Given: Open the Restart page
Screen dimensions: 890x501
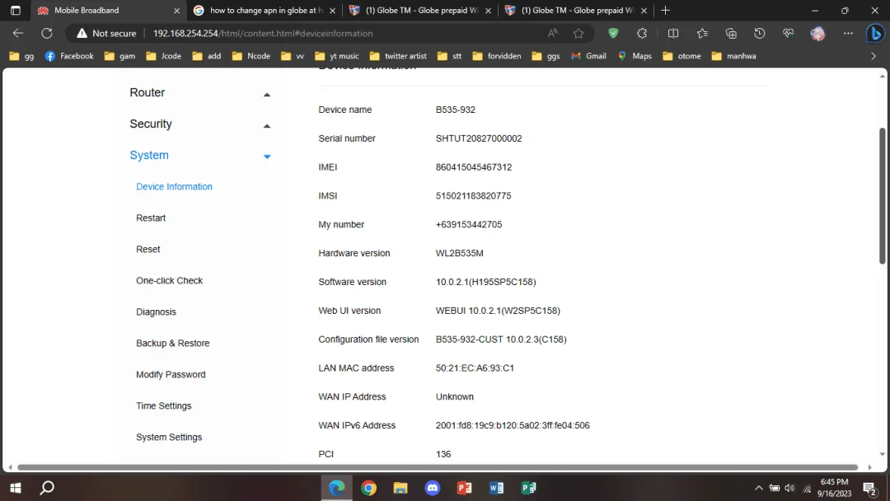Looking at the screenshot, I should (151, 218).
